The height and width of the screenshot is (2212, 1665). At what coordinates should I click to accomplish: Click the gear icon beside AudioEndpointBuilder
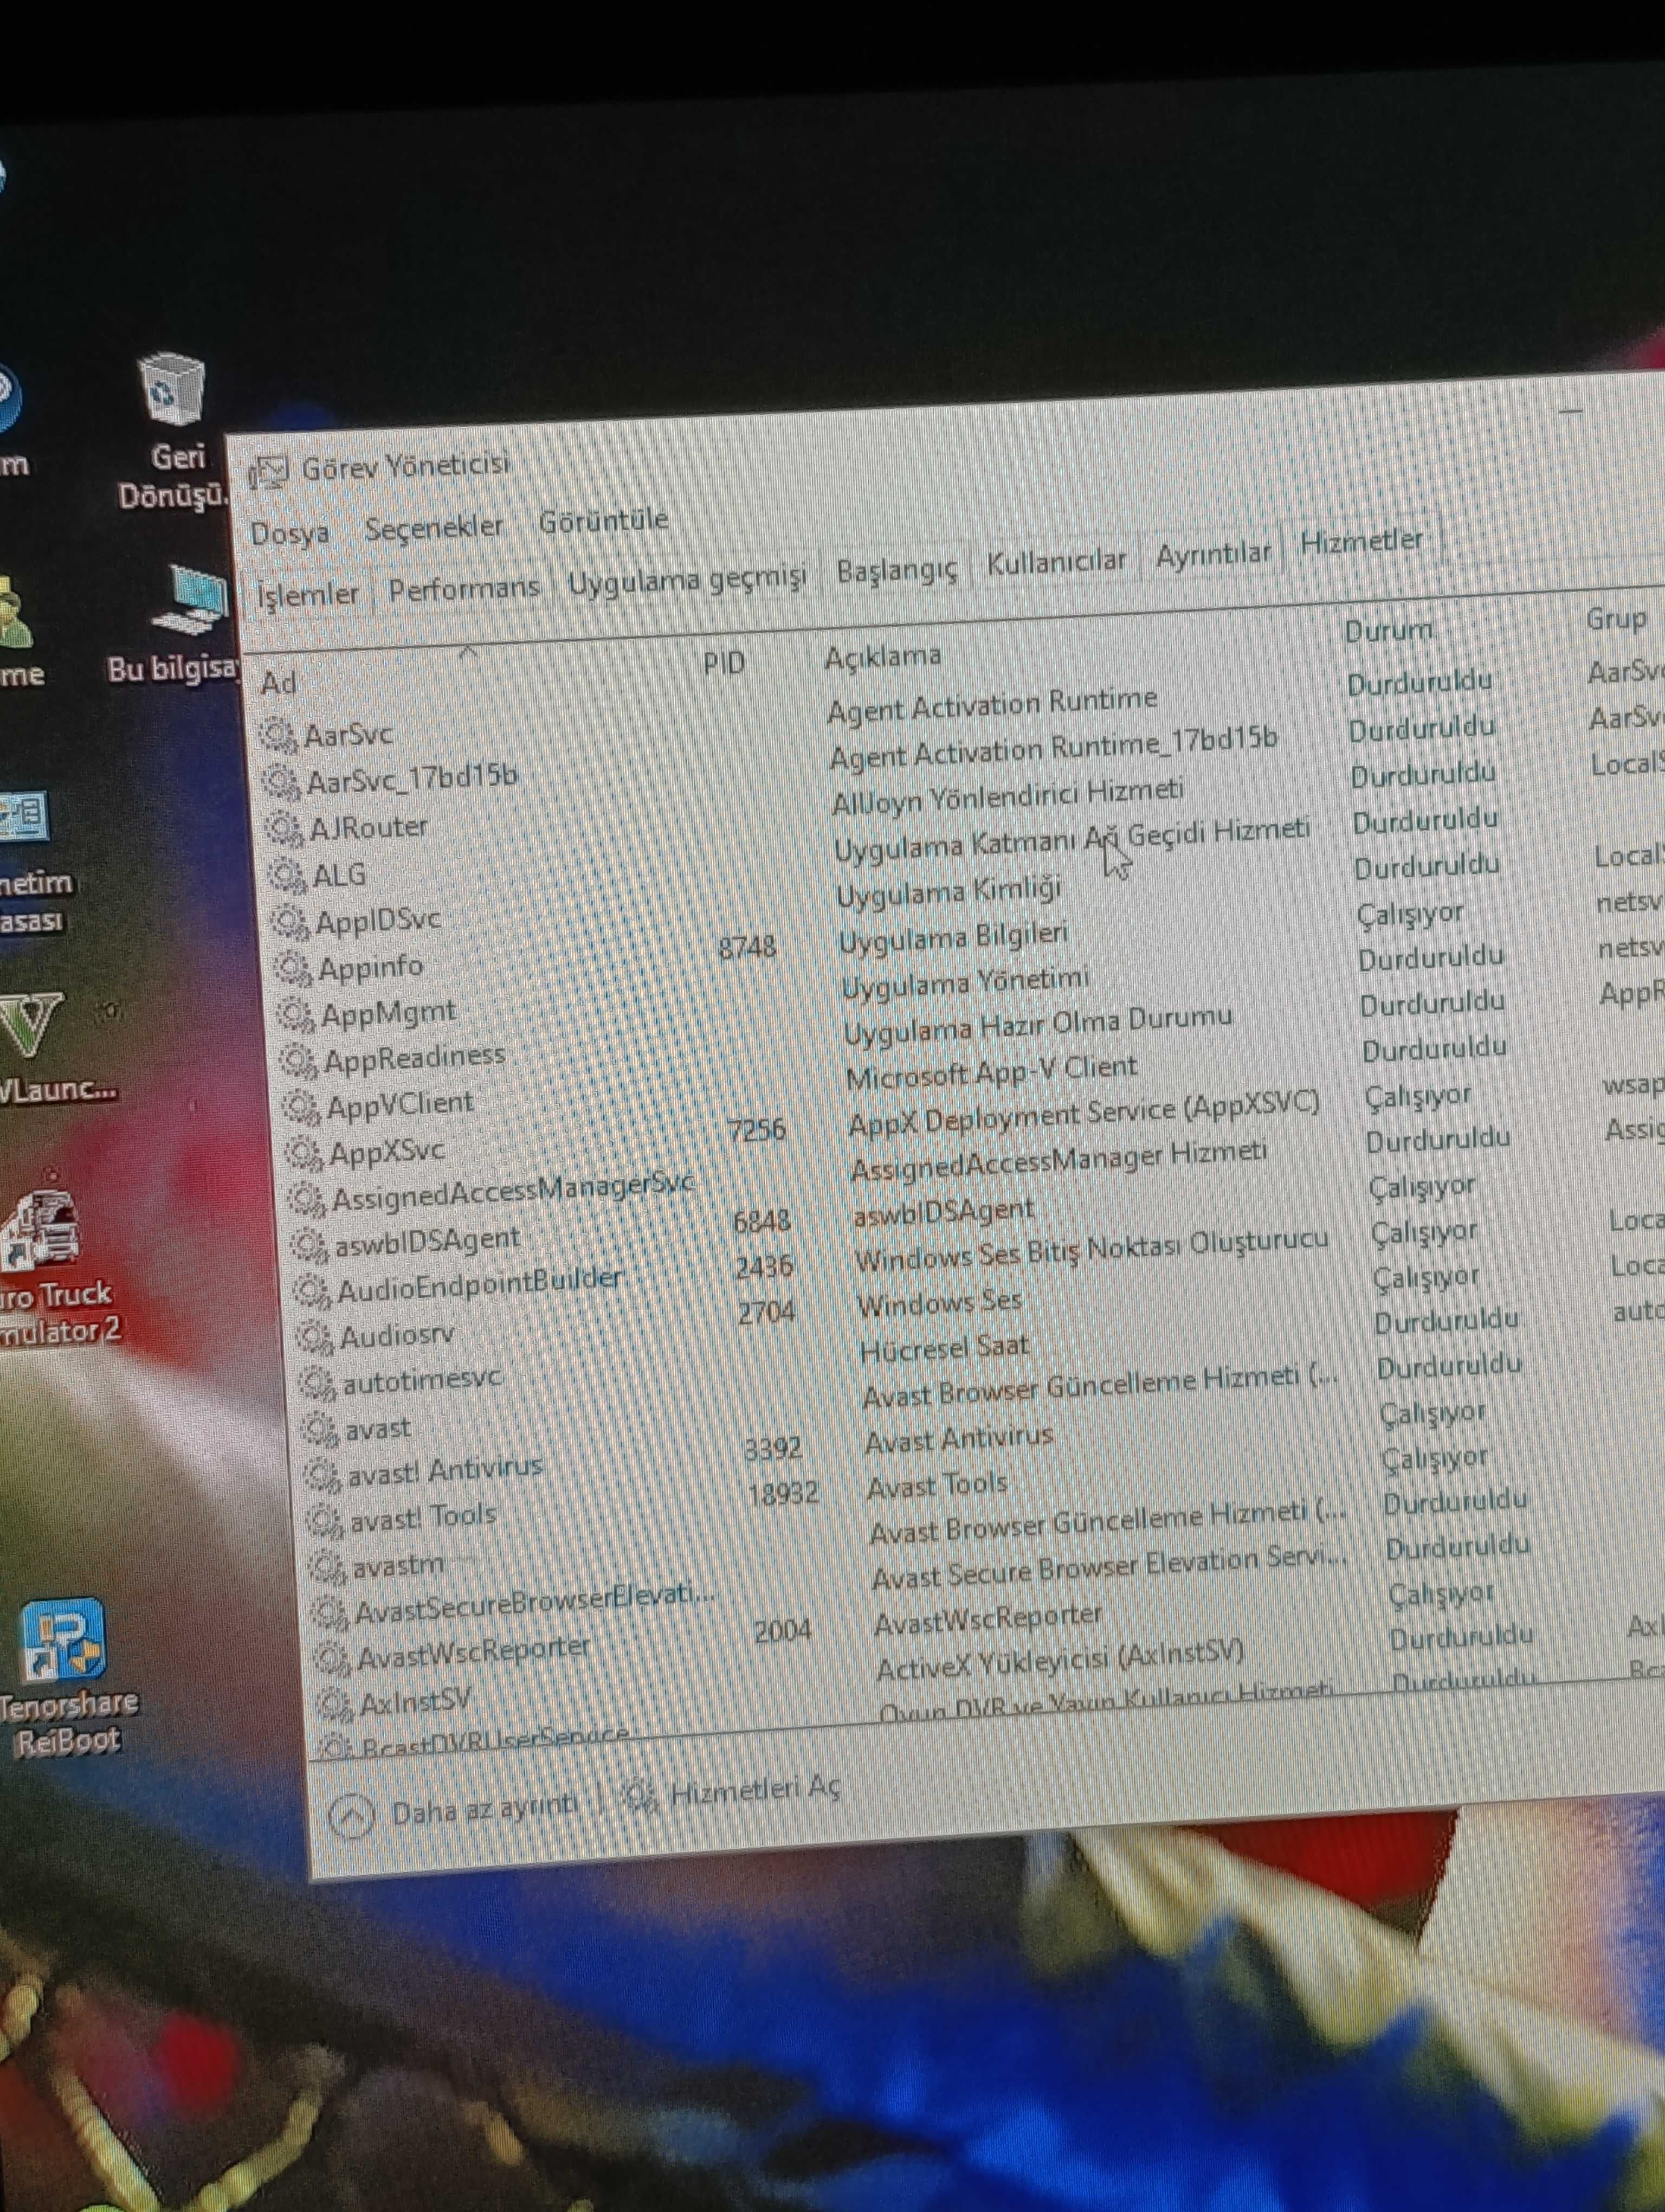(x=313, y=1291)
